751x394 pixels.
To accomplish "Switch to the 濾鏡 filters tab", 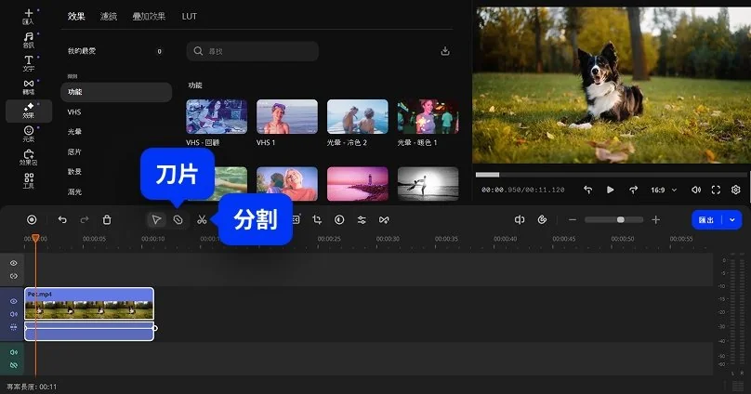I will [x=109, y=17].
